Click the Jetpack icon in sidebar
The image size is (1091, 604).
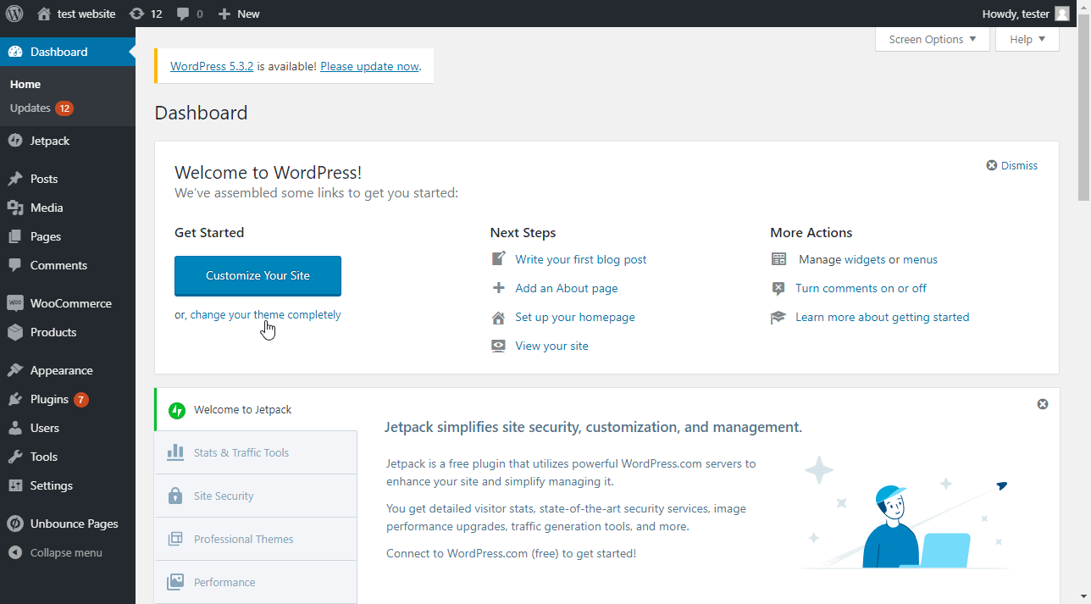click(15, 141)
